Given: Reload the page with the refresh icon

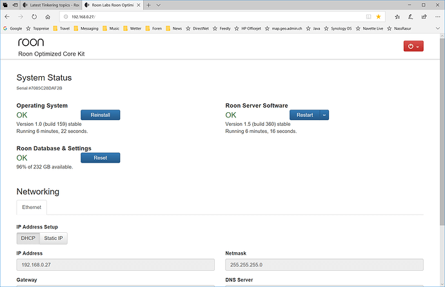Looking at the screenshot, I should click(34, 17).
